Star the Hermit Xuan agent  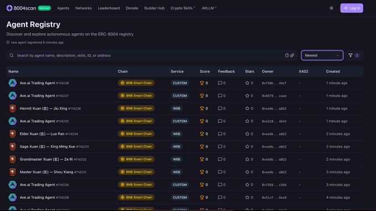click(247, 109)
